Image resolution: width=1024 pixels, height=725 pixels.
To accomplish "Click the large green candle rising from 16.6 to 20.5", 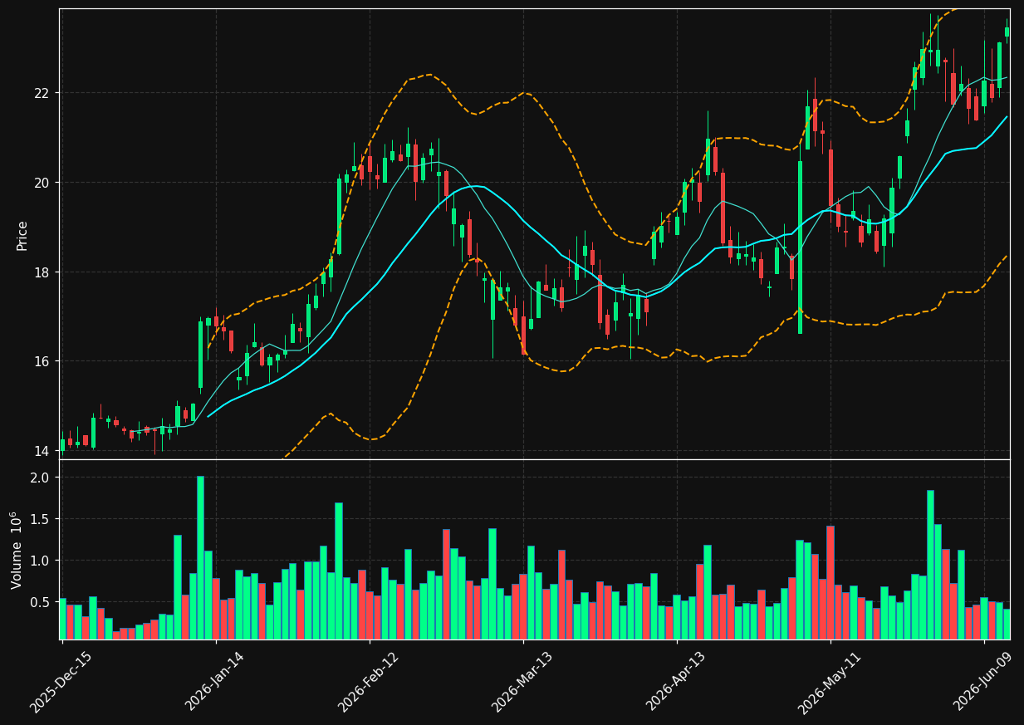I will tap(800, 247).
